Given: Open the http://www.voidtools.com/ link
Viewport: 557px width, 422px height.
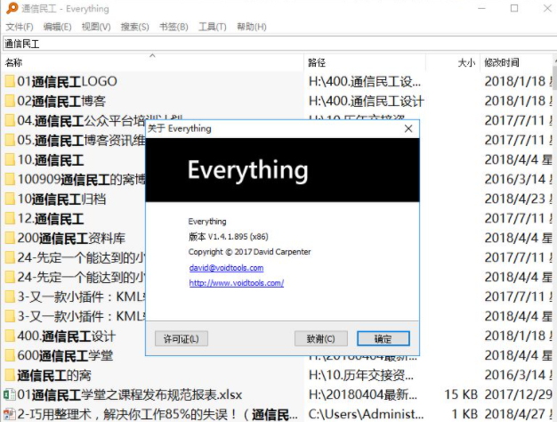Looking at the screenshot, I should (x=236, y=283).
